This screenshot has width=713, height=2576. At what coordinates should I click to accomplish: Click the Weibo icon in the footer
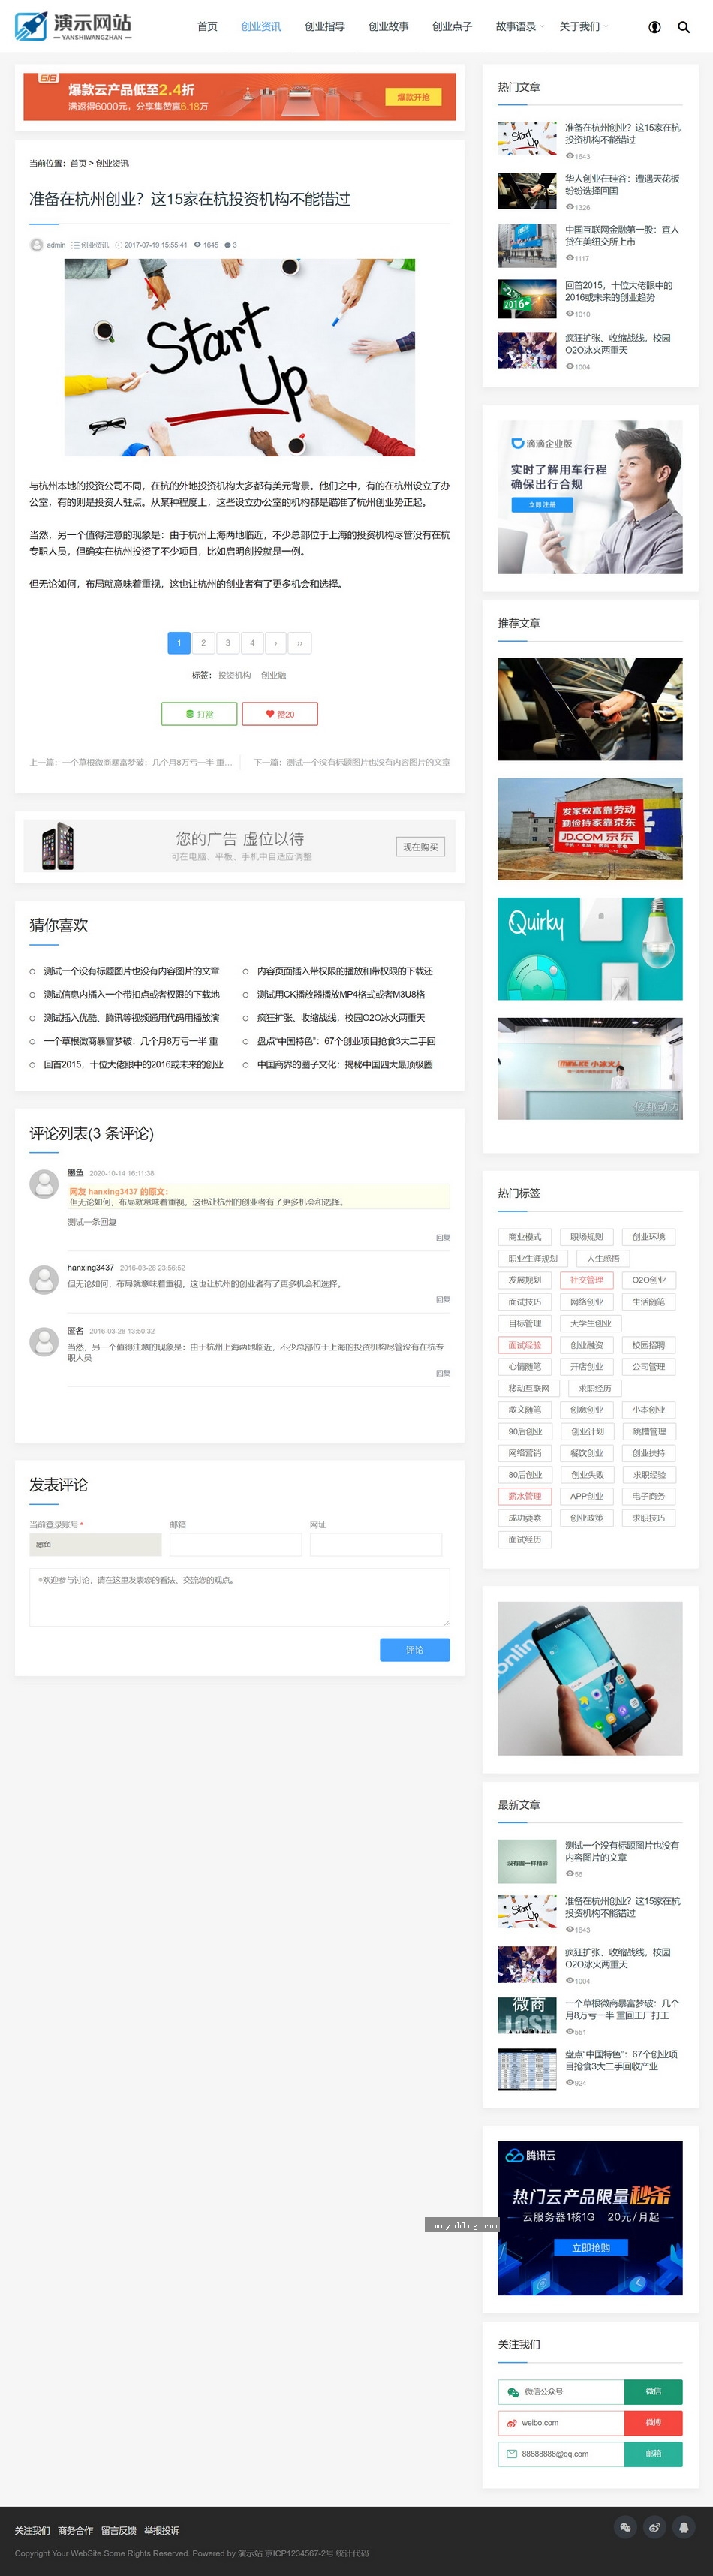pyautogui.click(x=655, y=2527)
